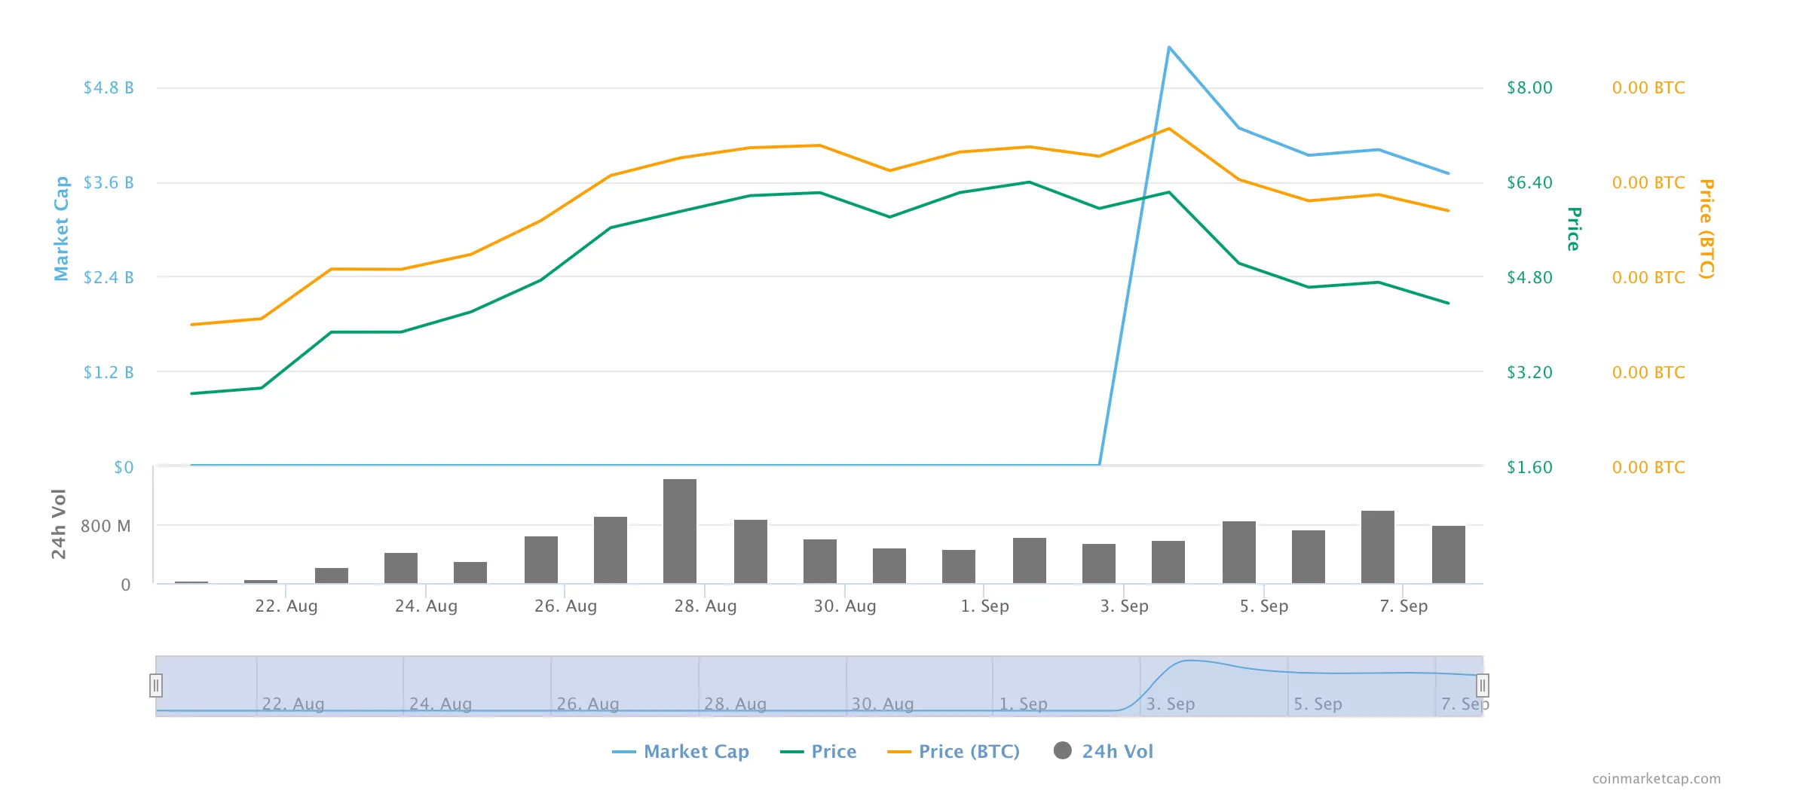The image size is (1803, 794).
Task: Click the gray circle icon next to 24h Vol
Action: [x=1062, y=751]
